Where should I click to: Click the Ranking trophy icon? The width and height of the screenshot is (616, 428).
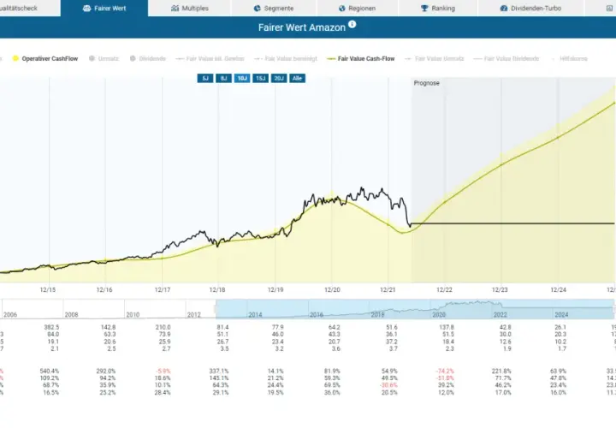coord(424,9)
